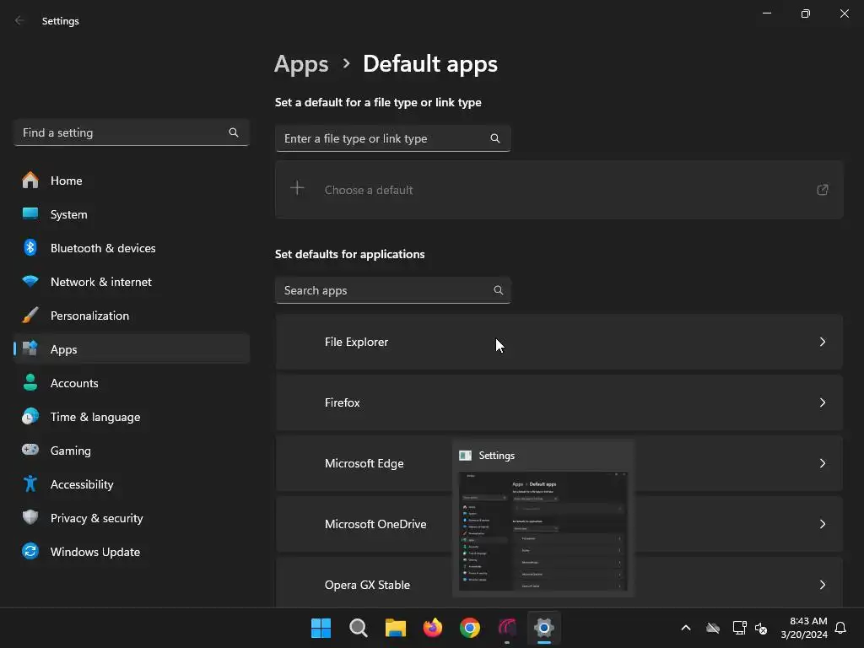Open the Home settings page
864x648 pixels.
pyautogui.click(x=131, y=181)
